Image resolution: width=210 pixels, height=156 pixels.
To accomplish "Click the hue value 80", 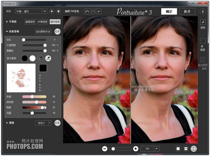I will (x=54, y=96).
